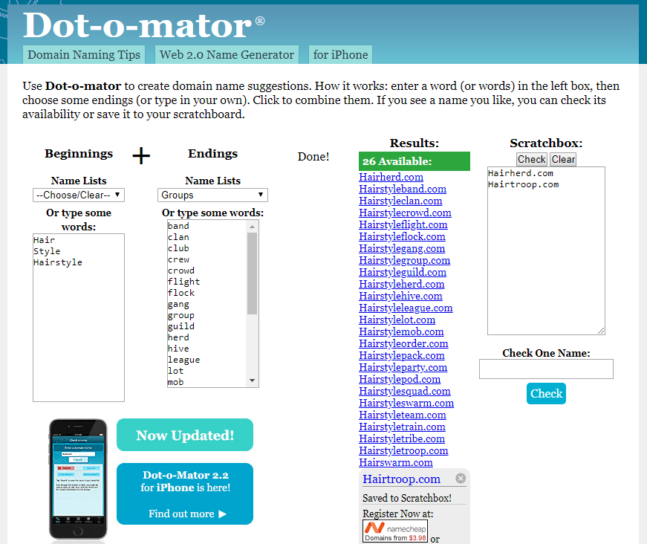Open the Hairstylemob.com result
647x544 pixels.
click(x=401, y=332)
